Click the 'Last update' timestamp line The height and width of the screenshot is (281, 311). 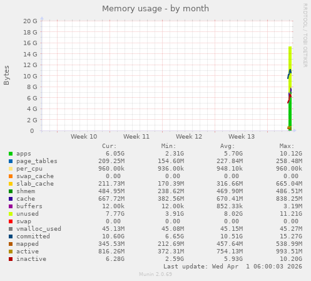pyautogui.click(x=233, y=267)
